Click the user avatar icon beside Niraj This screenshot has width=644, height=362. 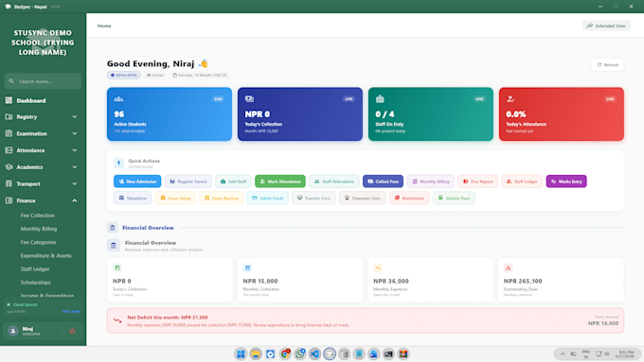[x=13, y=331]
